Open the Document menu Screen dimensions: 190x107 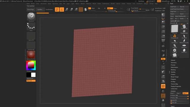coord(43,4)
